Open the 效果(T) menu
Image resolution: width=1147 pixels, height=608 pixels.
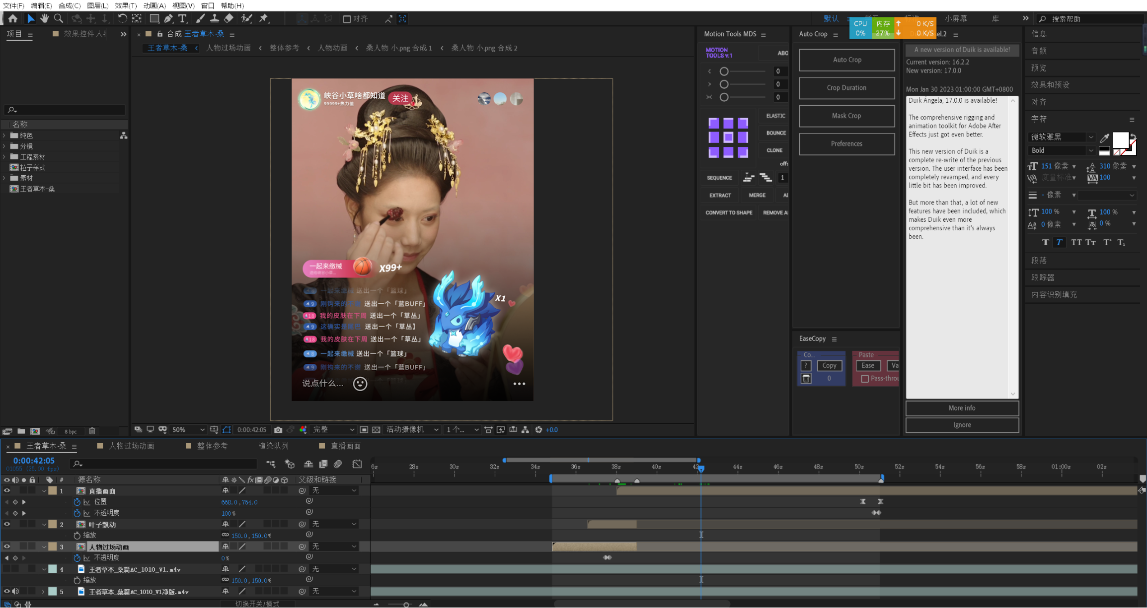pyautogui.click(x=126, y=5)
